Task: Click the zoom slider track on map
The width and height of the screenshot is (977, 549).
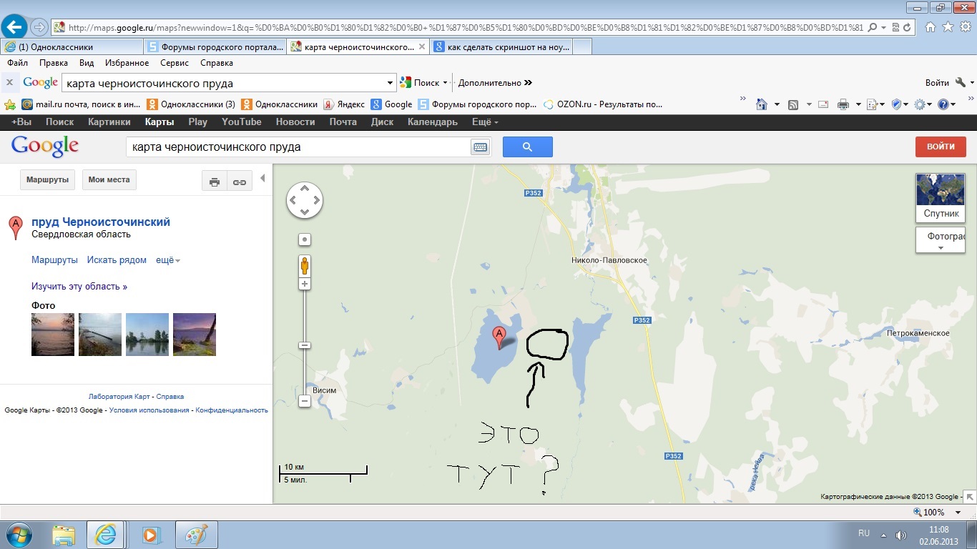Action: coord(305,315)
